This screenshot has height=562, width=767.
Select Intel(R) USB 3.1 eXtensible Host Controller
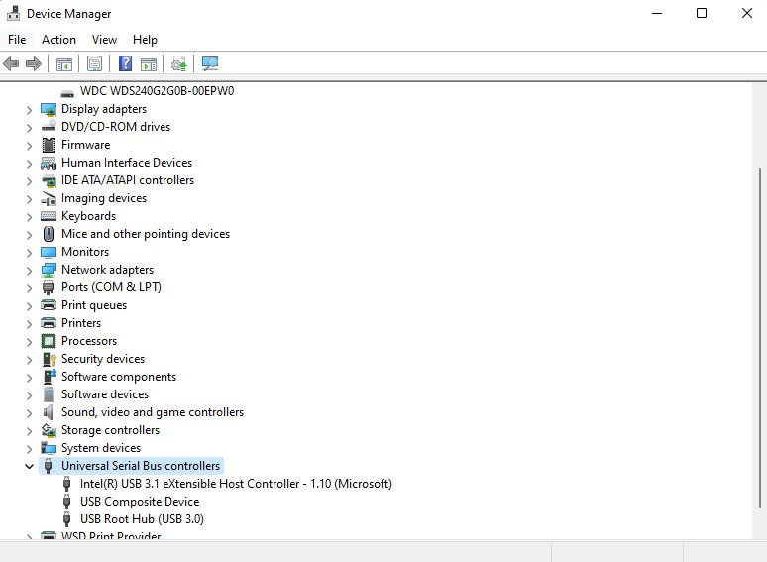236,484
